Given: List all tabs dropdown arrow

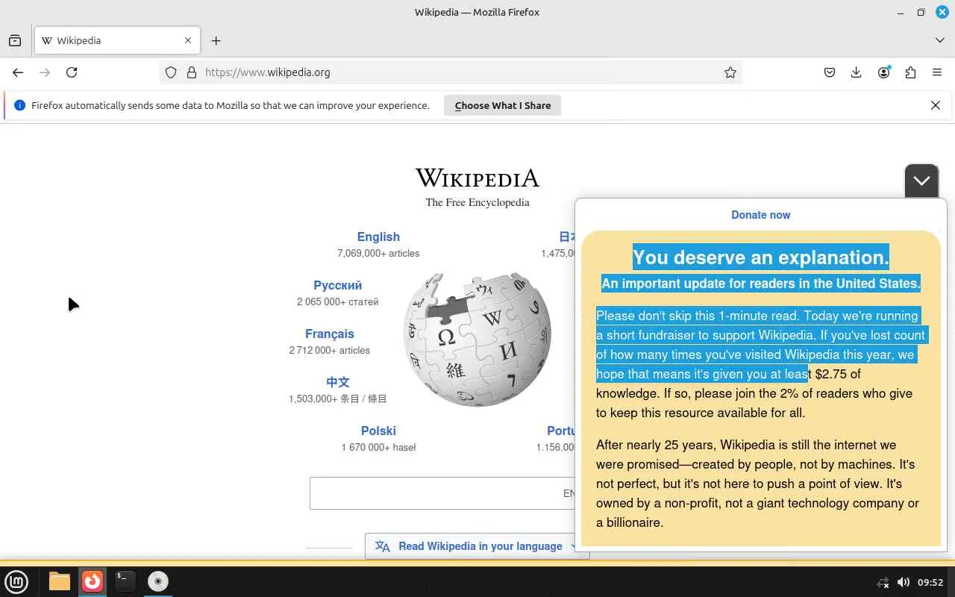Looking at the screenshot, I should [939, 40].
